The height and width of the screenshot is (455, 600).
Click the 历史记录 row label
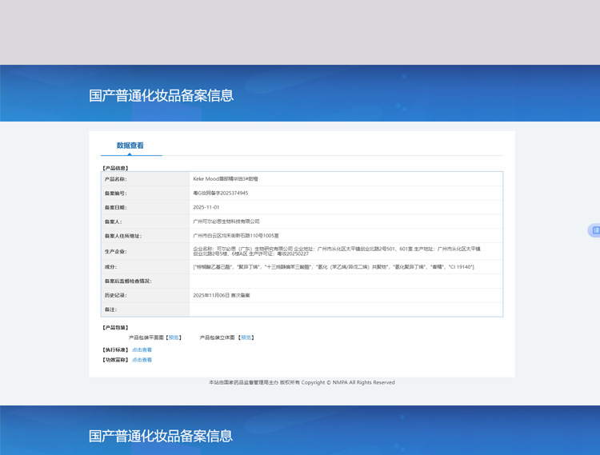[115, 295]
